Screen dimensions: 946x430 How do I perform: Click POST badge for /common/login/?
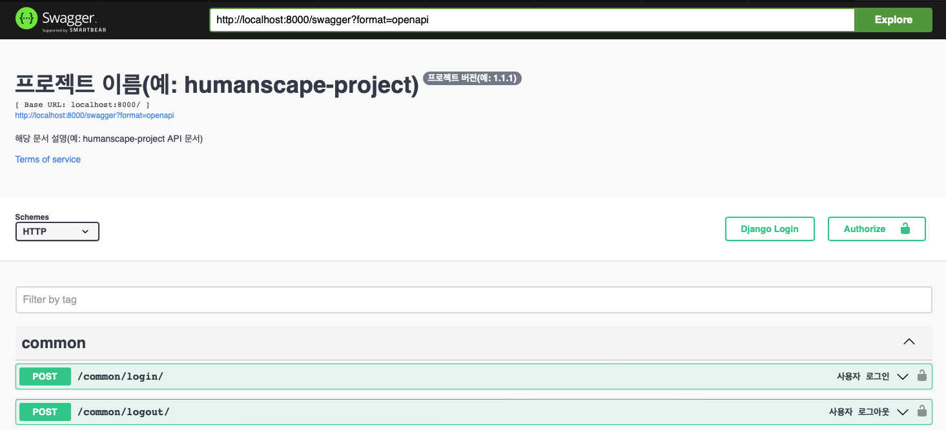pyautogui.click(x=45, y=376)
